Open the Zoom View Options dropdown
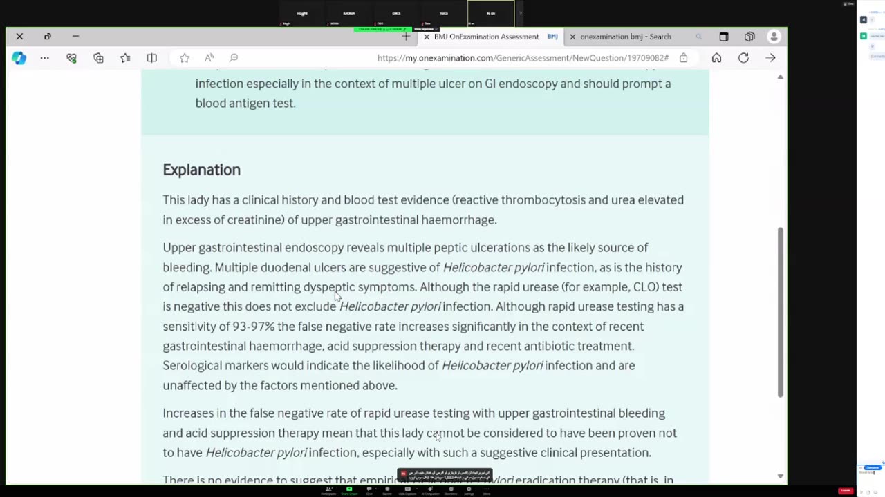The image size is (885, 497). point(426,29)
